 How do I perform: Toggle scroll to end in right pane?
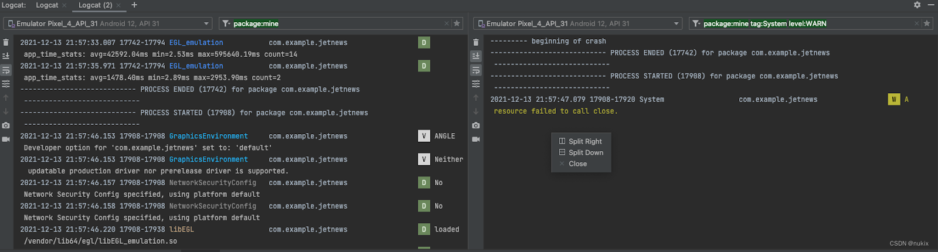coord(476,56)
